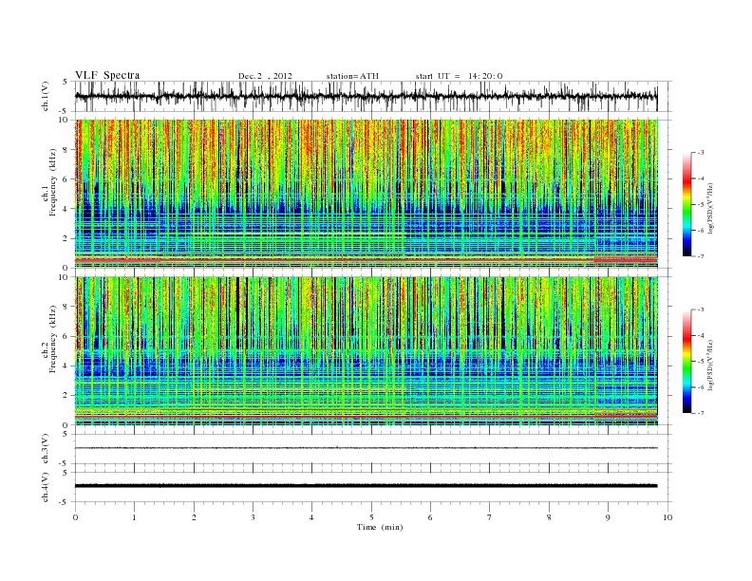Click the ch.2 "Frequency (kHz)" axis label
The height and width of the screenshot is (581, 752).
53,339
